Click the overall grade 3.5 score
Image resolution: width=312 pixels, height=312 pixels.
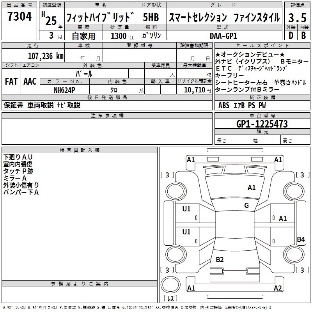(x=296, y=18)
